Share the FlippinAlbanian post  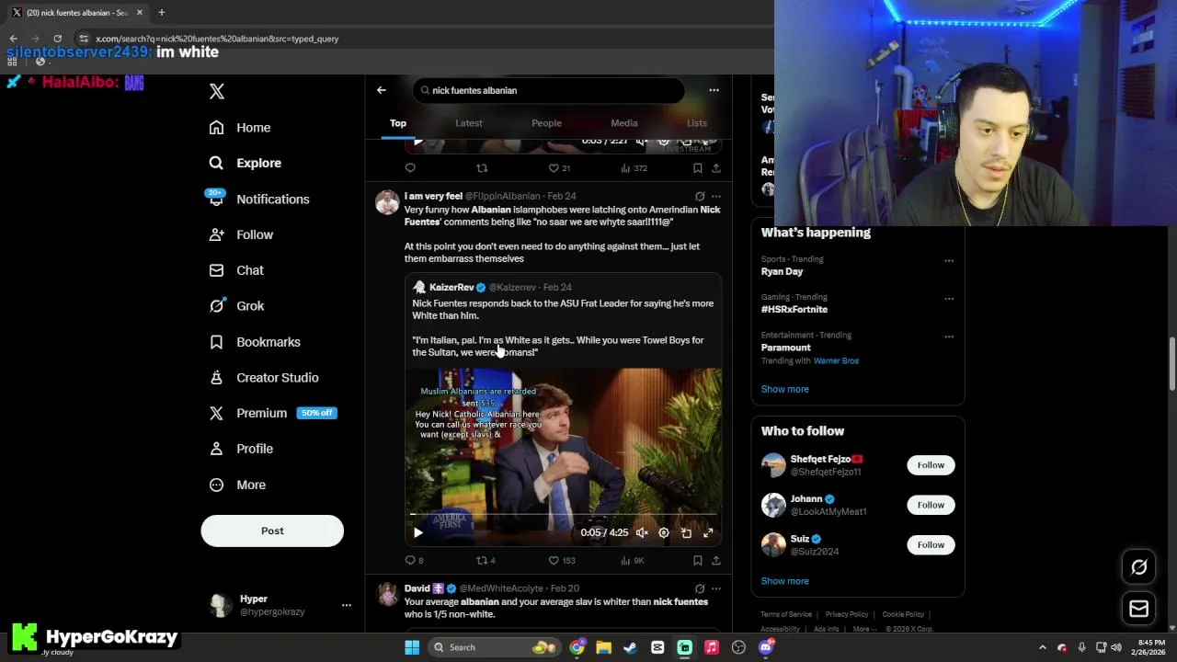click(x=716, y=560)
